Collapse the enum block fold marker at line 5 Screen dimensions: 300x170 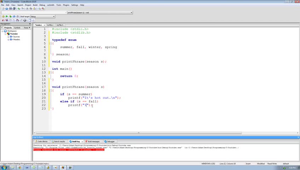[x=51, y=44]
